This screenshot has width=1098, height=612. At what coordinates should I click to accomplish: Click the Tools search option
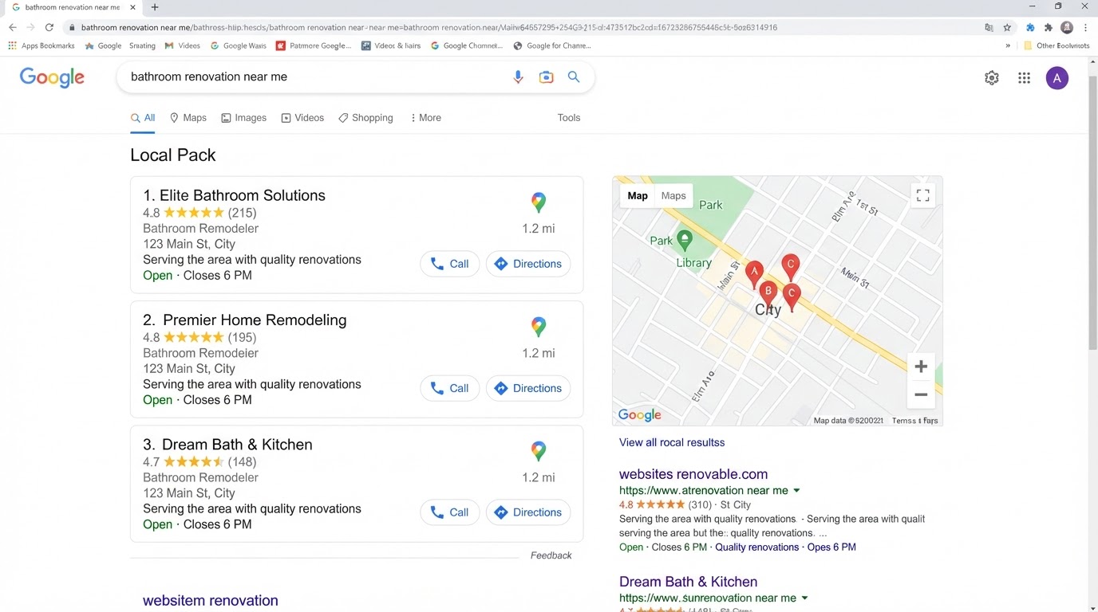tap(569, 118)
